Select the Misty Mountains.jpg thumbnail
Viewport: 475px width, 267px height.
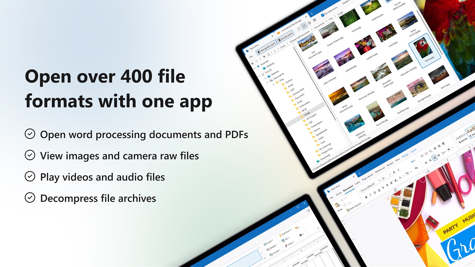[x=339, y=96]
